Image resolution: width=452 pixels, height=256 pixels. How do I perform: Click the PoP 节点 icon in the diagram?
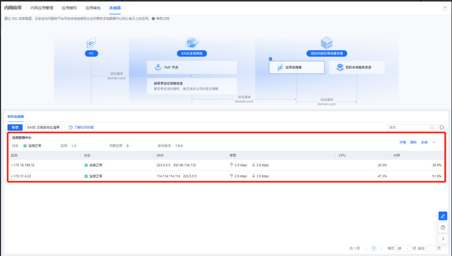pyautogui.click(x=158, y=67)
